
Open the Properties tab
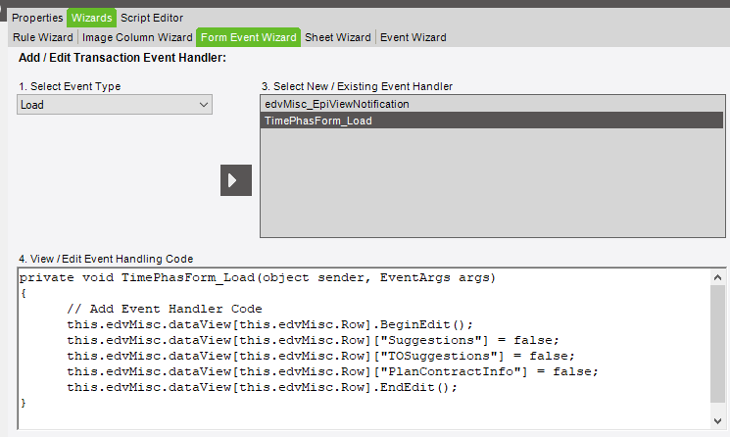pyautogui.click(x=37, y=18)
